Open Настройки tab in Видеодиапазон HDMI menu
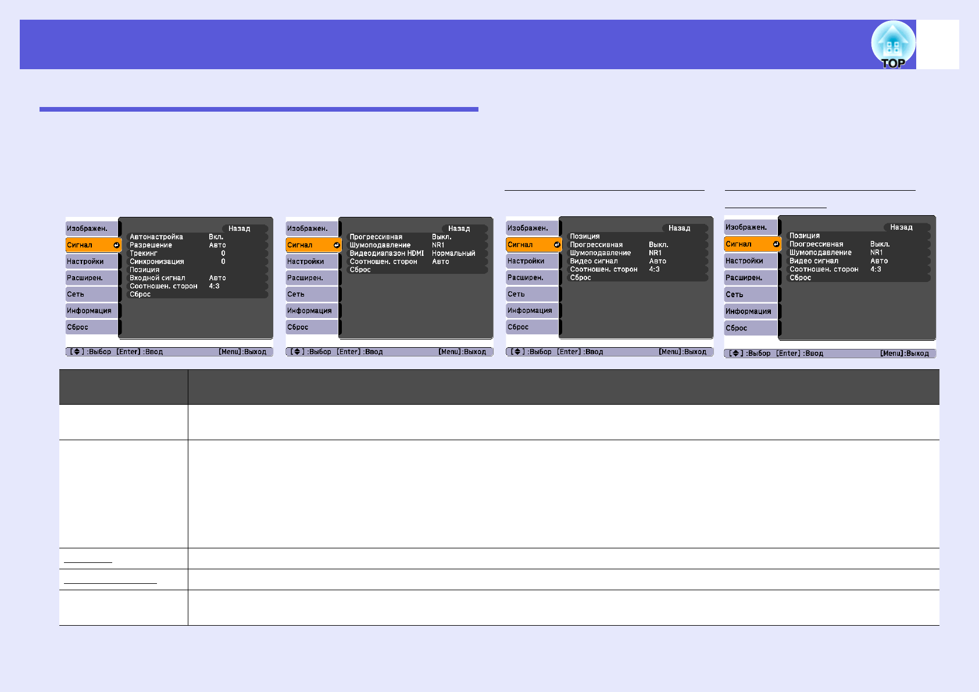The width and height of the screenshot is (979, 692). [311, 262]
